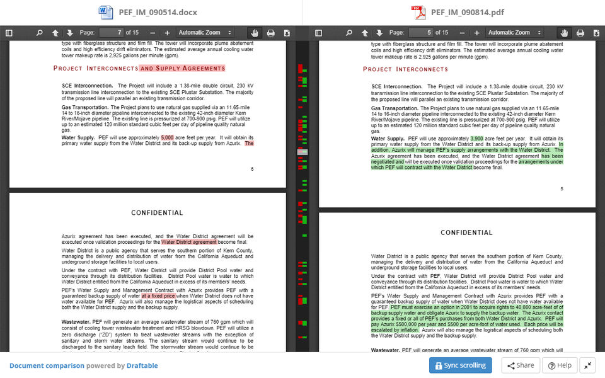This screenshot has height=378, width=605.
Task: Zoom out in right pdf viewer
Action: (462, 33)
